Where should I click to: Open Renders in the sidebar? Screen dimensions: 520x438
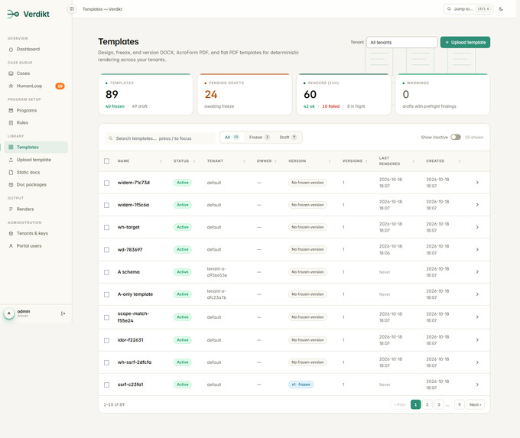tap(36, 209)
